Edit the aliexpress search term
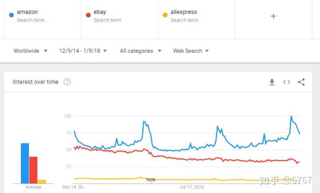Viewport: 320px width, 193px height. pyautogui.click(x=184, y=12)
